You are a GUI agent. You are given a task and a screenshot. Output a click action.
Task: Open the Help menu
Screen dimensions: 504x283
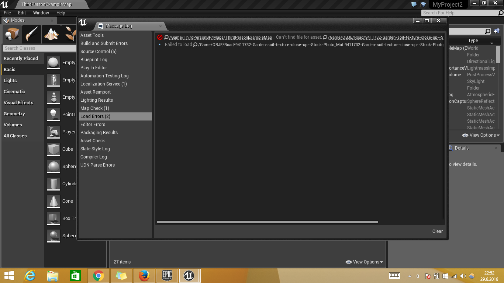61,13
